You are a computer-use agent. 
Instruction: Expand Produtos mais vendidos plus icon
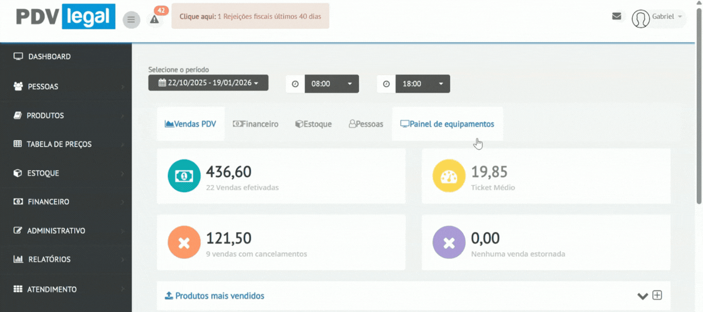(657, 296)
